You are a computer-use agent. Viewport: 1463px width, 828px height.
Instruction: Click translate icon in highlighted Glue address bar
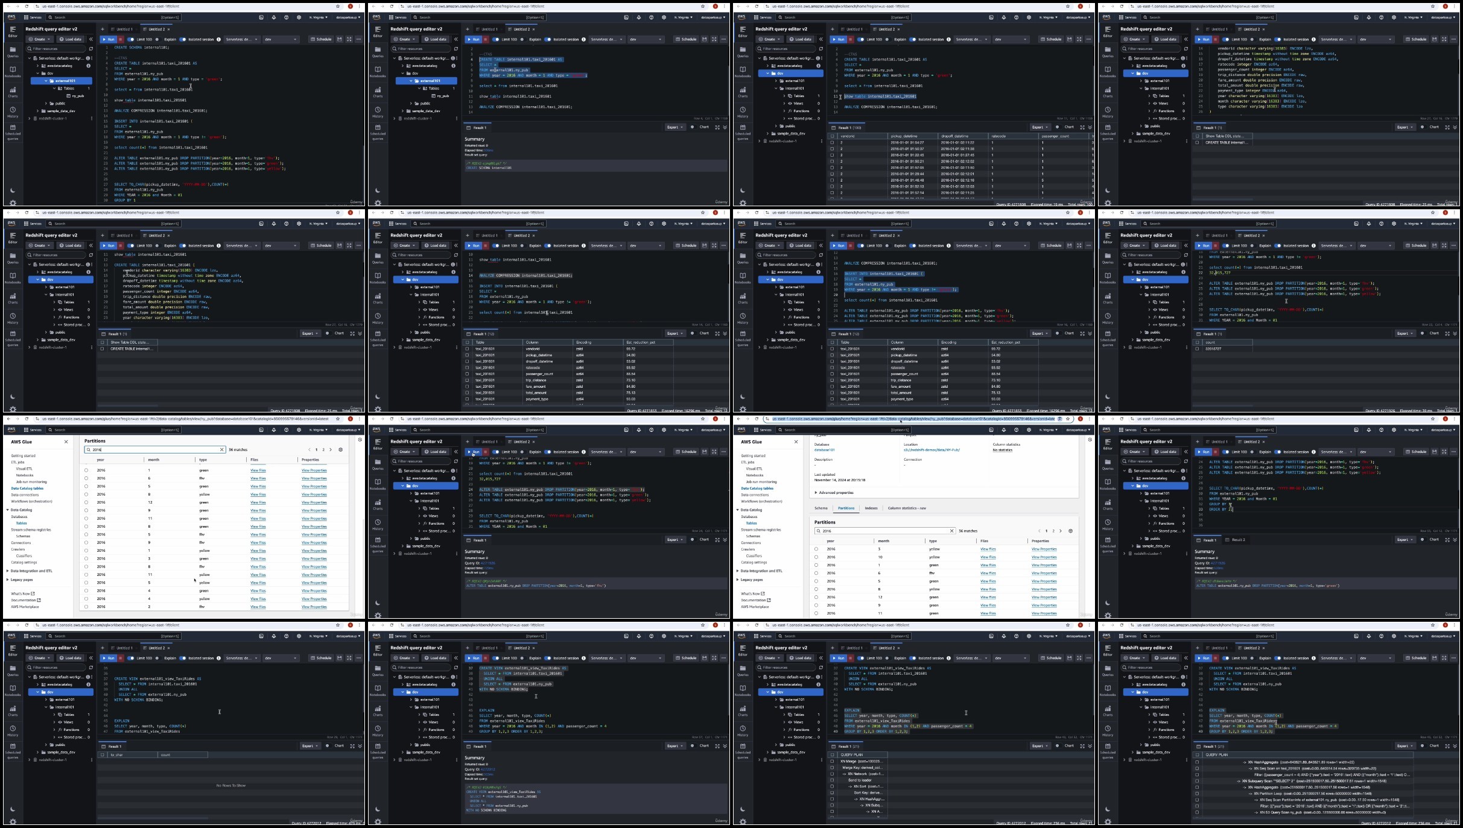1060,419
